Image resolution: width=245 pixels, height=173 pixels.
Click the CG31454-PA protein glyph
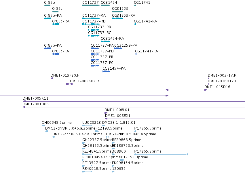click(x=106, y=72)
